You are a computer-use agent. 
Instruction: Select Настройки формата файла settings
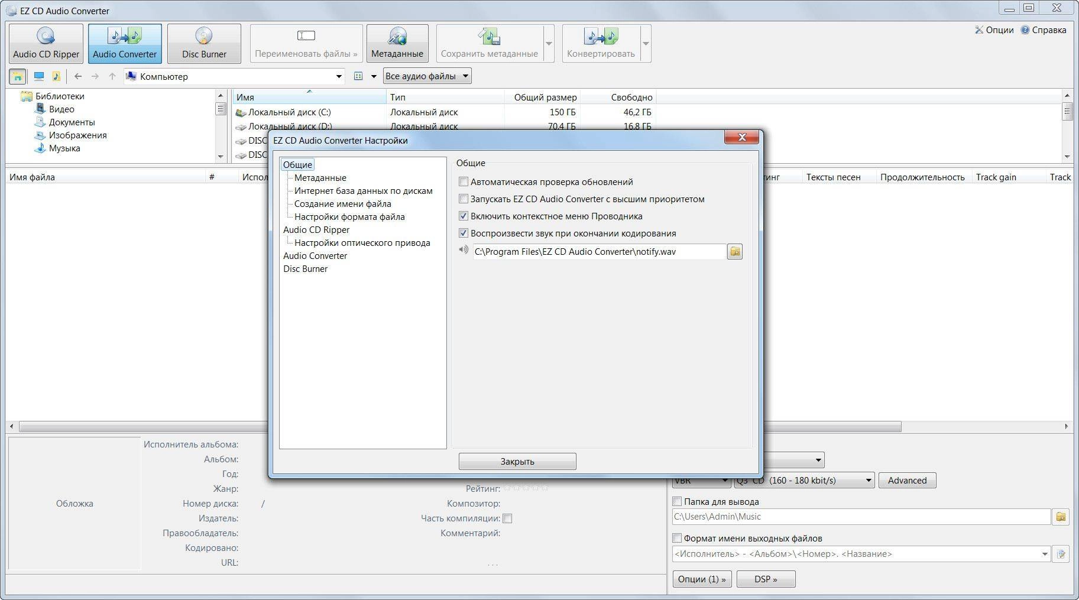pyautogui.click(x=349, y=217)
